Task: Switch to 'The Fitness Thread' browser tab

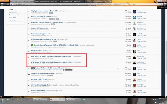Action: click(72, 2)
